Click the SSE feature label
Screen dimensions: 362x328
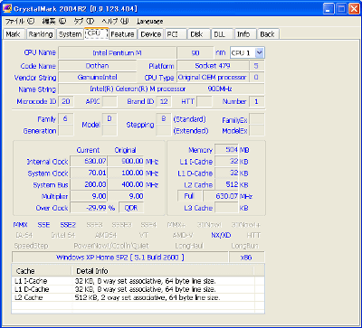tap(43, 225)
